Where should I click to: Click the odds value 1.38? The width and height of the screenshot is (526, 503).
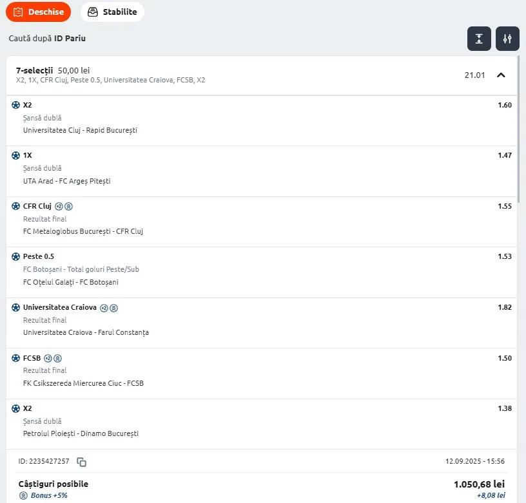tap(505, 408)
